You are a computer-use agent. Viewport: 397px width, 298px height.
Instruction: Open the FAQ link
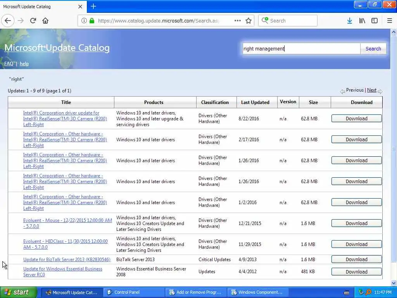(9, 64)
